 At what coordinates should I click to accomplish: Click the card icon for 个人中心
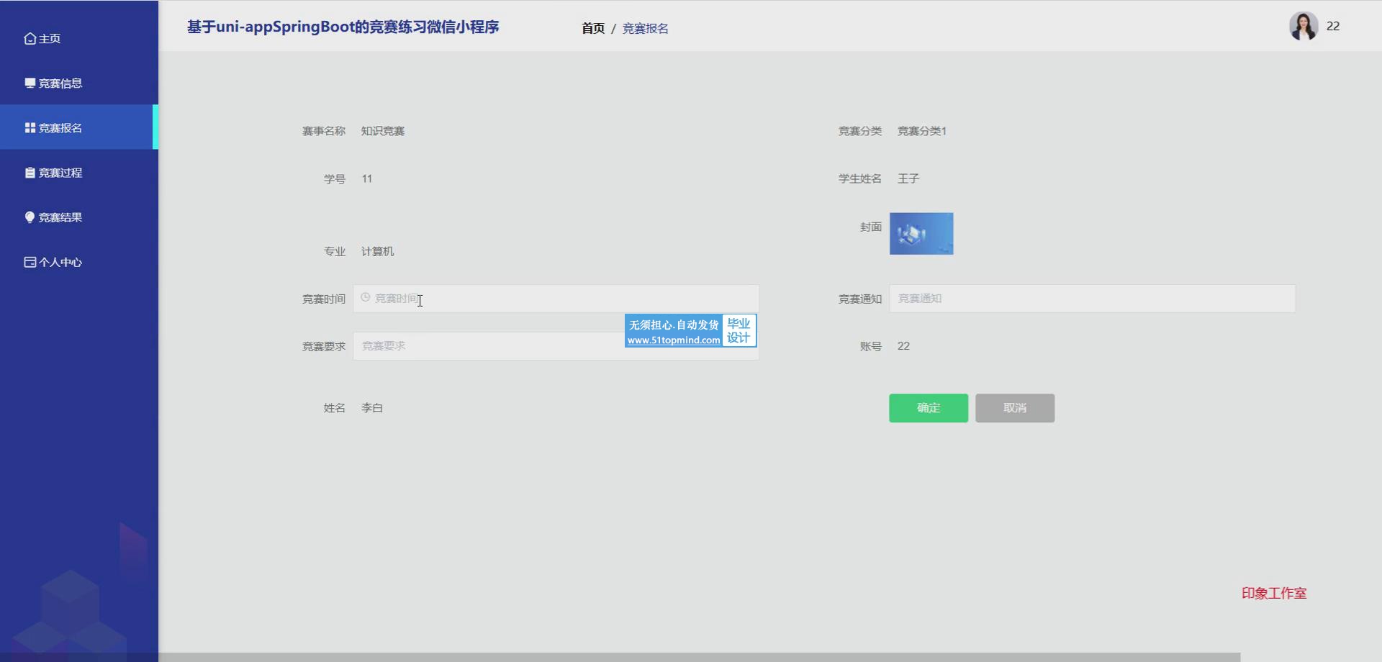[30, 262]
